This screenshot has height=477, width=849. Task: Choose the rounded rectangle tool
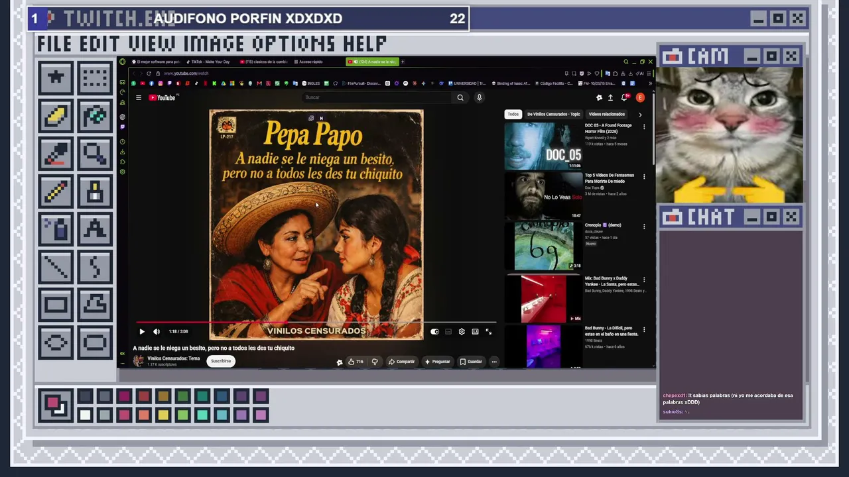95,343
